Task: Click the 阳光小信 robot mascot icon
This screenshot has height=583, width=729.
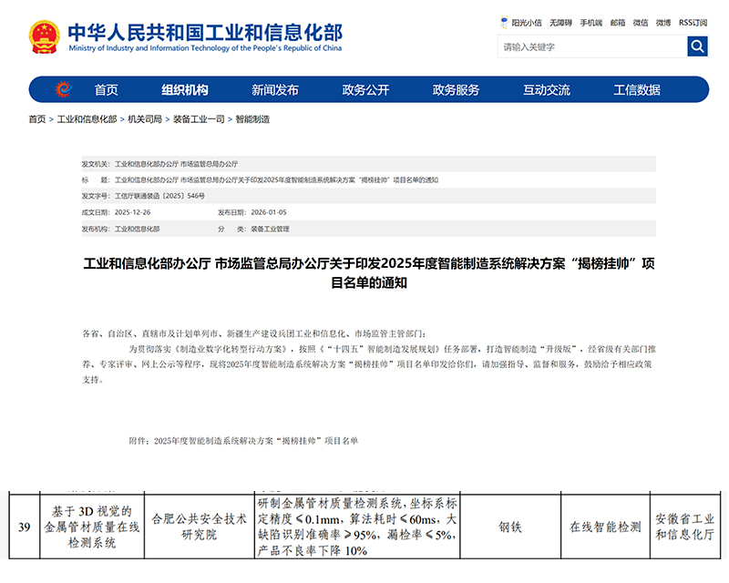Action: point(503,22)
